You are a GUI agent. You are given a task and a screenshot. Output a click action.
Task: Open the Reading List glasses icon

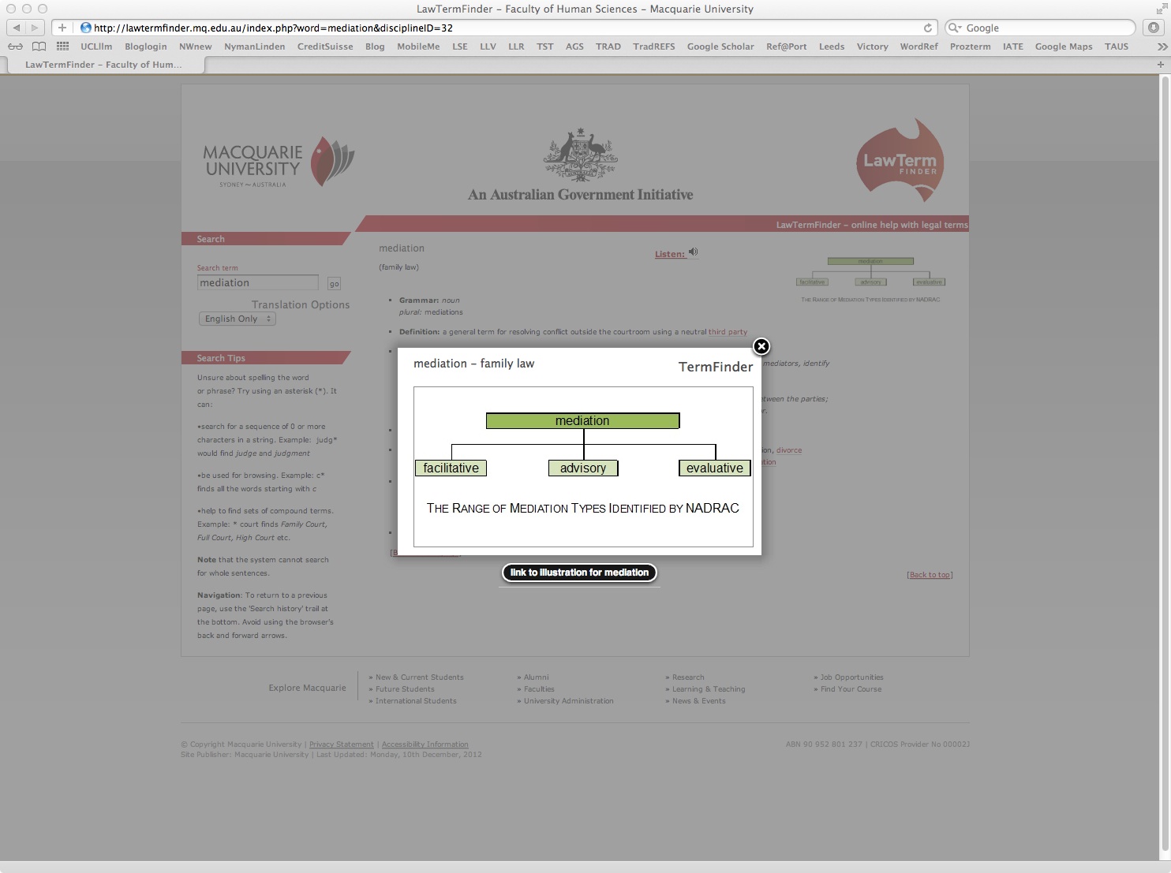pyautogui.click(x=15, y=47)
